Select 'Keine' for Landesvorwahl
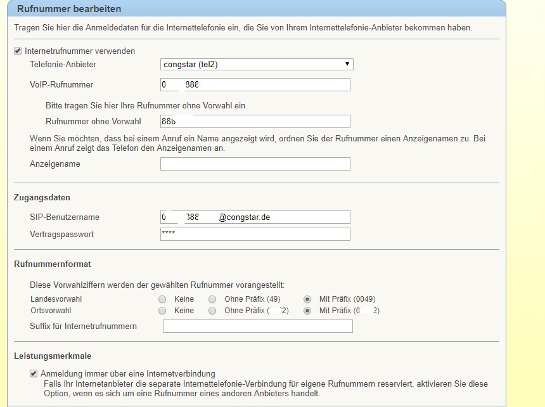The image size is (545, 407). tap(163, 299)
